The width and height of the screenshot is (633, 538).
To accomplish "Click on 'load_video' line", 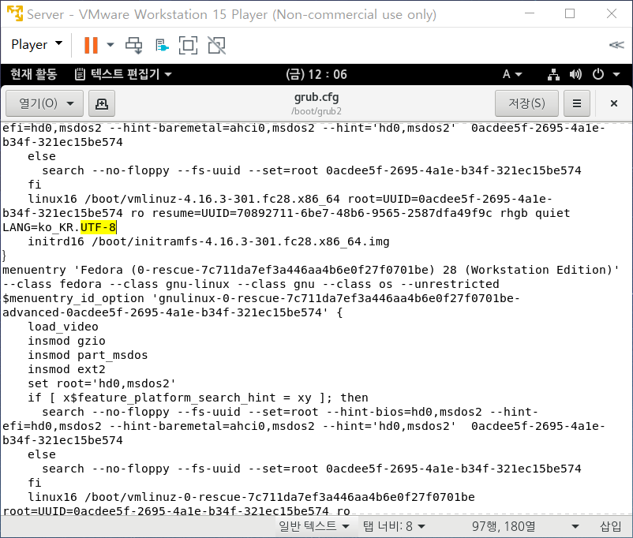I will [63, 327].
